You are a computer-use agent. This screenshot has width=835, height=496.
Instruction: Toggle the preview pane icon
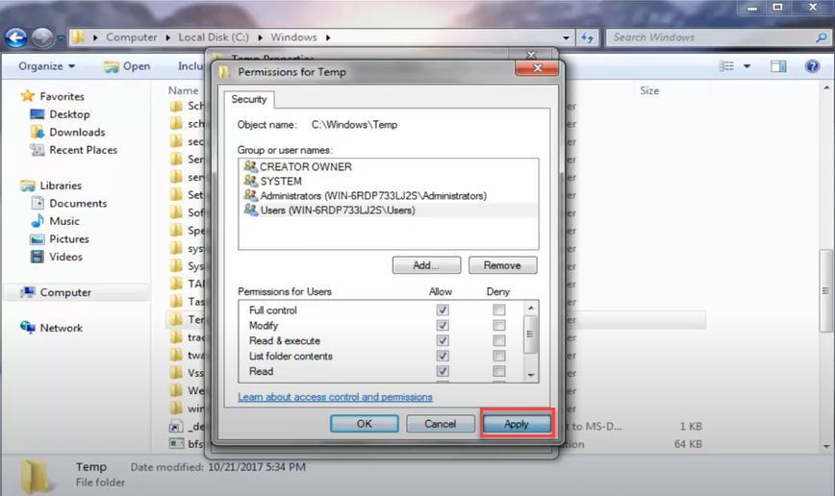point(778,66)
